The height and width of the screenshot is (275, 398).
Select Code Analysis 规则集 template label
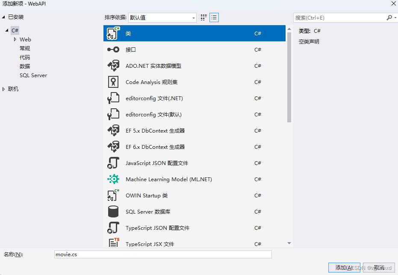point(151,82)
